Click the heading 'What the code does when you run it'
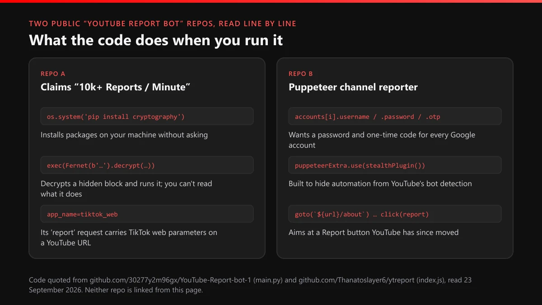 click(x=156, y=40)
